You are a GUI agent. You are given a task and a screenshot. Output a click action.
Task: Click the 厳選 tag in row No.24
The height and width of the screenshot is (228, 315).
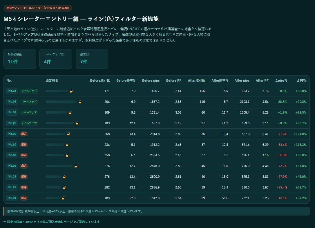[24, 198]
